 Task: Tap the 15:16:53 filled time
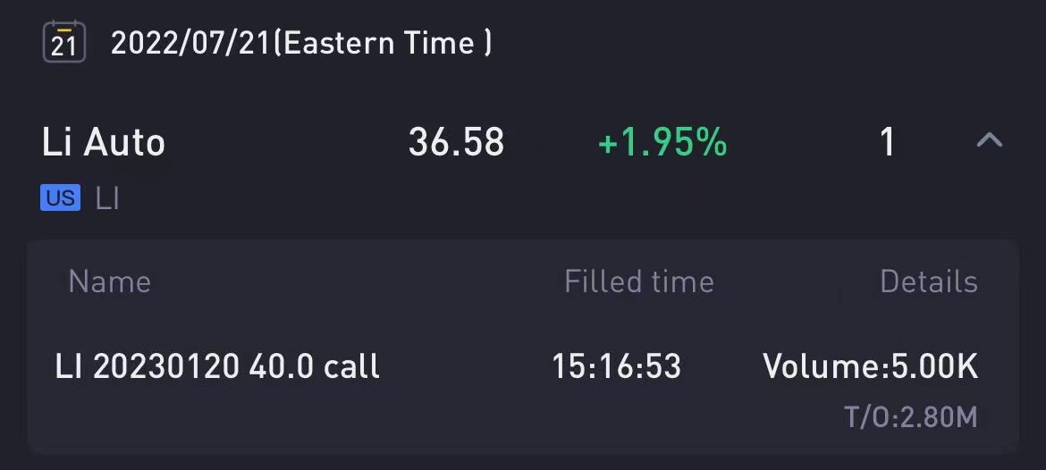[x=616, y=366]
